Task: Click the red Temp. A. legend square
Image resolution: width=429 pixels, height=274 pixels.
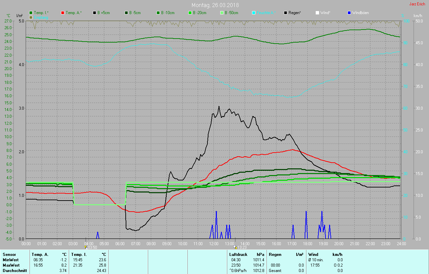Action: [63, 13]
